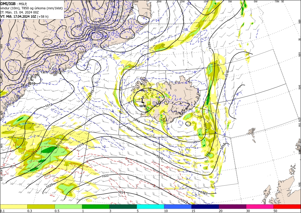Click the light green 0.5–1 legend swatch

[68, 206]
